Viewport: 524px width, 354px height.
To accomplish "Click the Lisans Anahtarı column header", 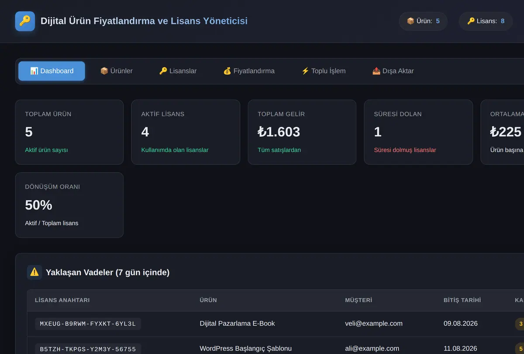I will pos(62,300).
